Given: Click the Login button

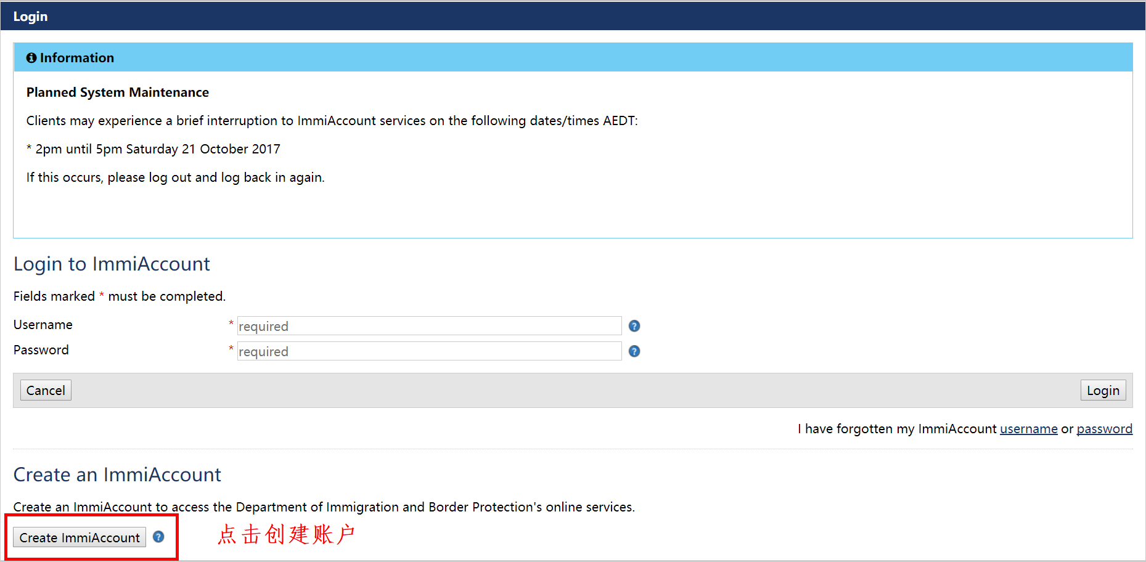Looking at the screenshot, I should pyautogui.click(x=1103, y=390).
